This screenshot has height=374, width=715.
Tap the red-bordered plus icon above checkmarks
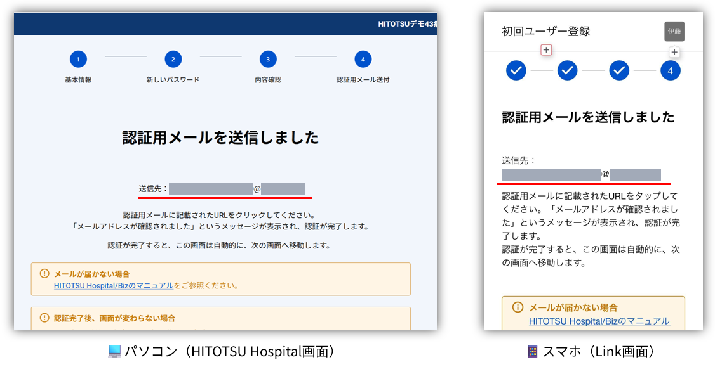click(547, 50)
